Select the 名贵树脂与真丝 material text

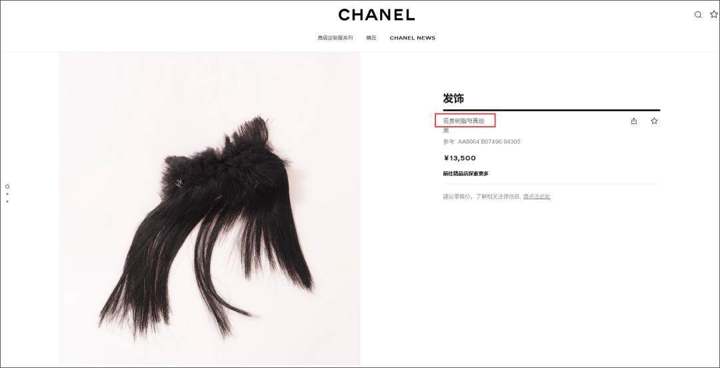(463, 121)
